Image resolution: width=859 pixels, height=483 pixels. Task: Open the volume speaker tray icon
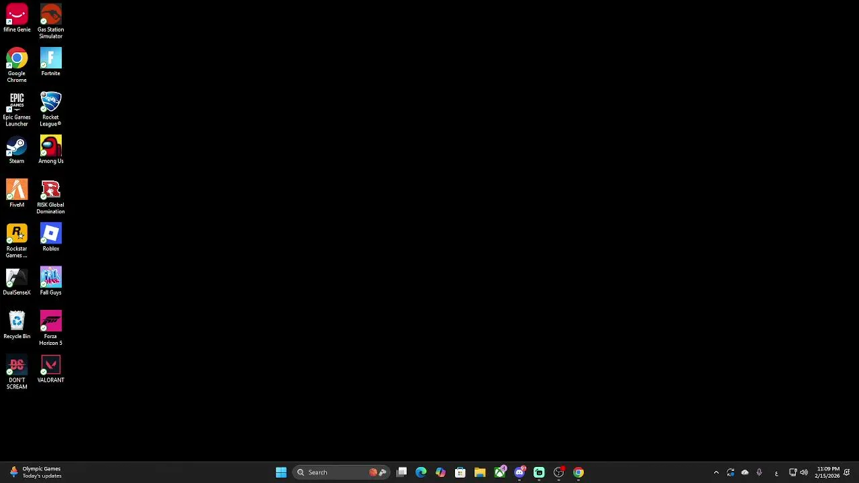click(x=804, y=472)
